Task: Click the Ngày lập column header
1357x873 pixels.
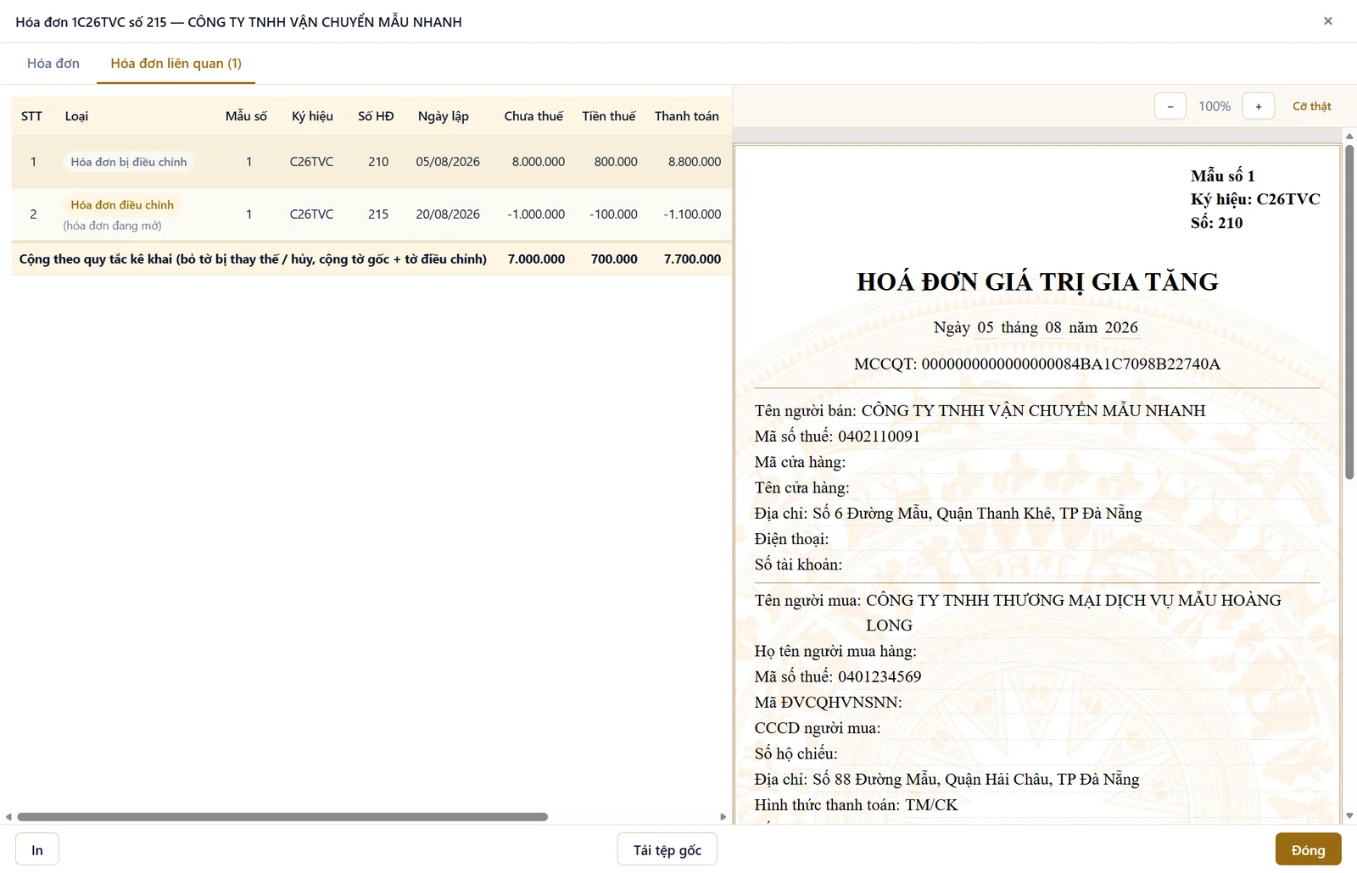Action: tap(443, 116)
